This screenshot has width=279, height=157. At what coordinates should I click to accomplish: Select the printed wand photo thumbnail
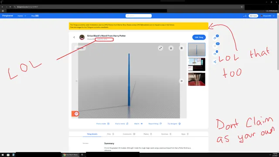(197, 79)
